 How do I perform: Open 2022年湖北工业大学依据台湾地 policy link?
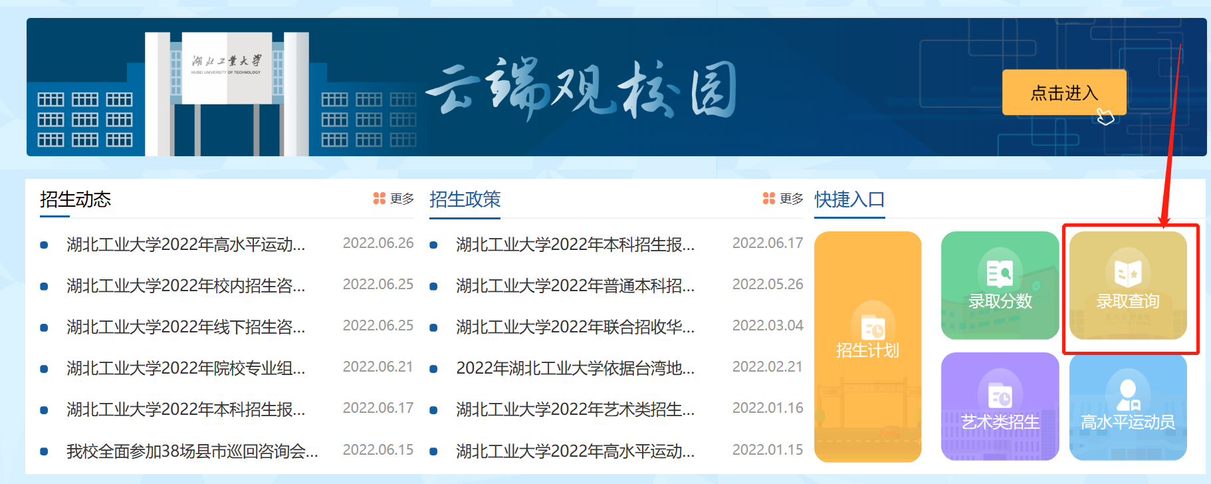point(575,368)
